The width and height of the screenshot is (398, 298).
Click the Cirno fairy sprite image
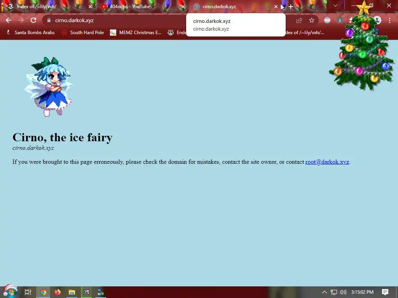(x=48, y=87)
